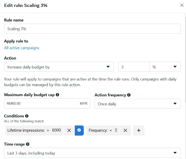This screenshot has height=159, width=186.
Task: Open the percent unit dropdown
Action: [x=165, y=67]
